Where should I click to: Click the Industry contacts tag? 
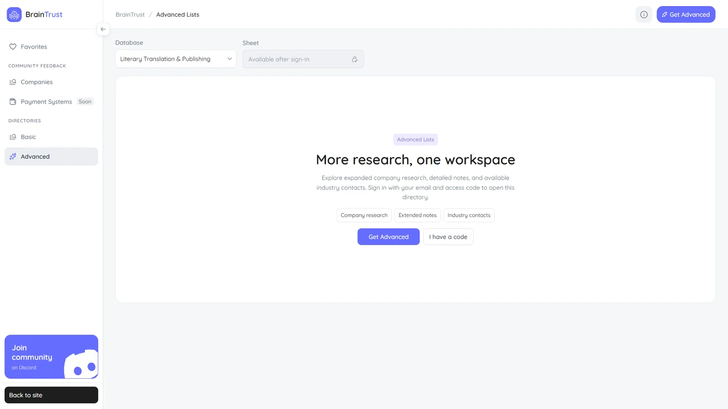pyautogui.click(x=469, y=215)
